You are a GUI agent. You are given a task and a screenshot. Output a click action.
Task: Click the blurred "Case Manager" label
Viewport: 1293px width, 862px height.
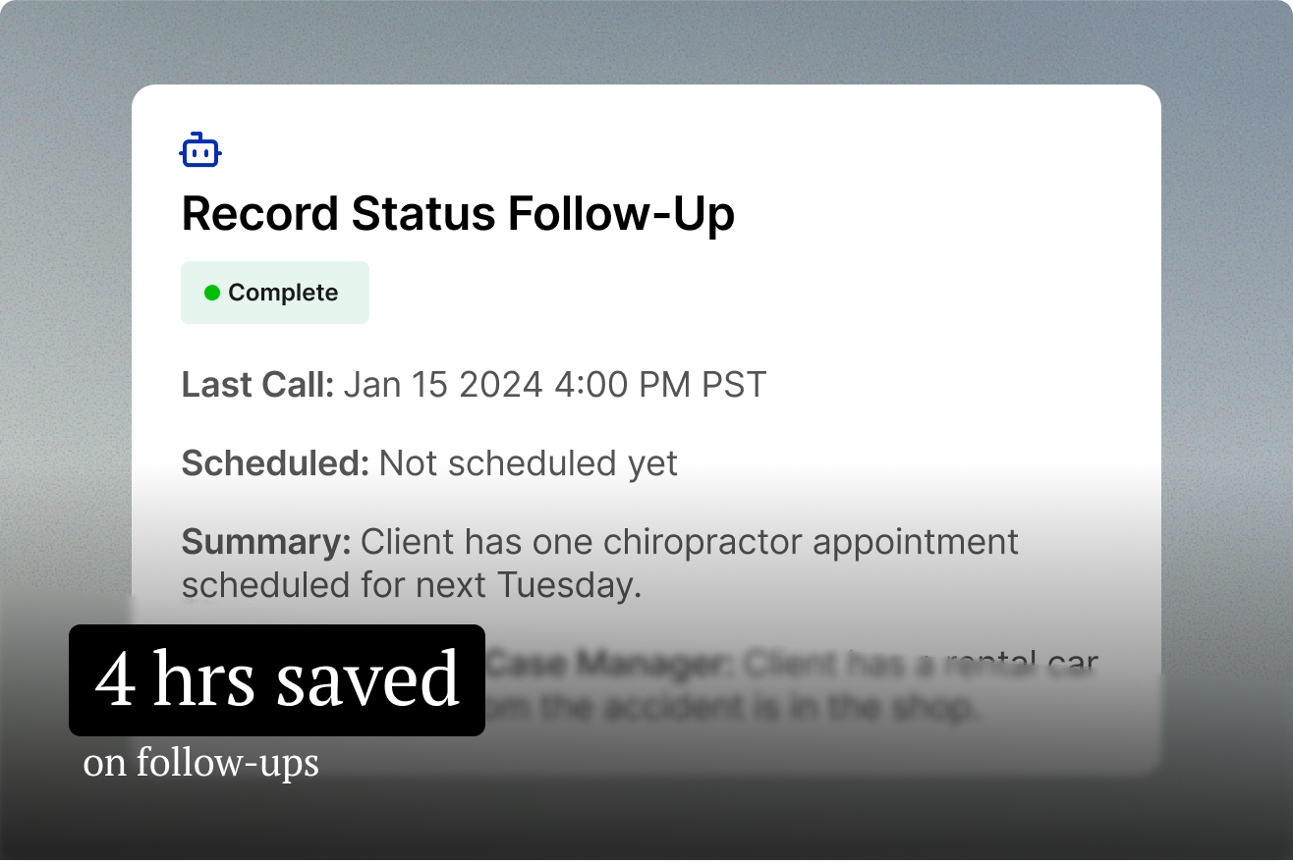point(609,665)
